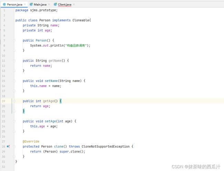Click the class closing brace on line 31
Screen dimensions: 224x171
click(x=16, y=162)
